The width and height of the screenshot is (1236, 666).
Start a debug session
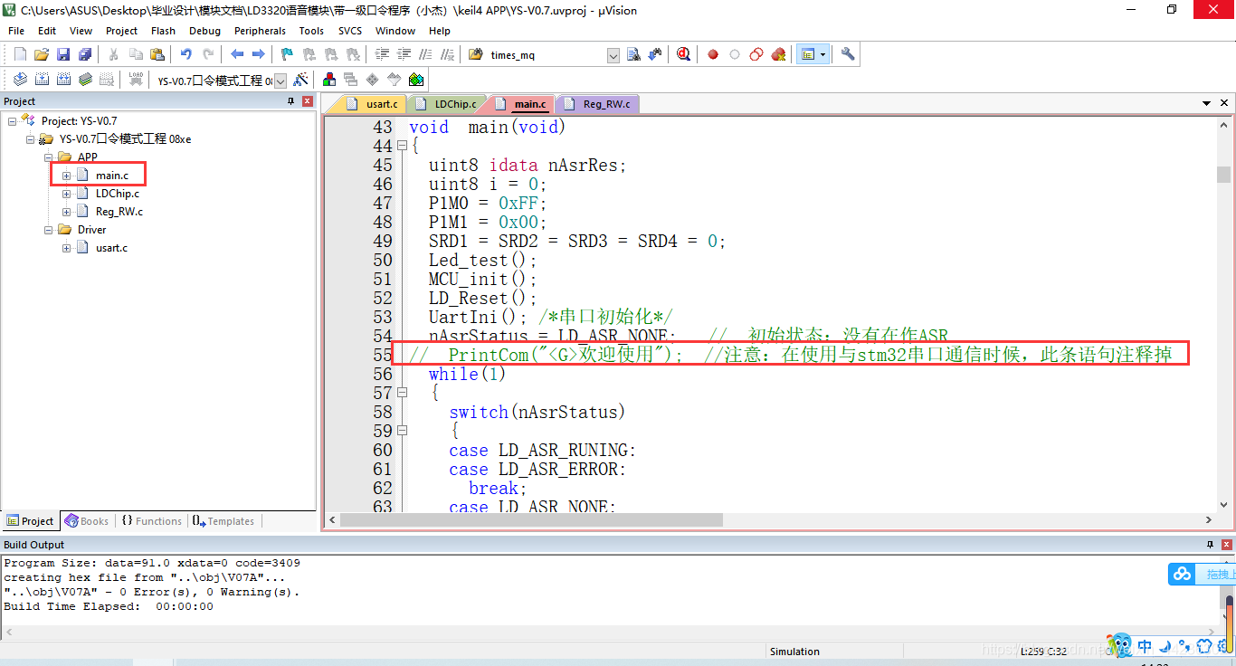coord(683,54)
